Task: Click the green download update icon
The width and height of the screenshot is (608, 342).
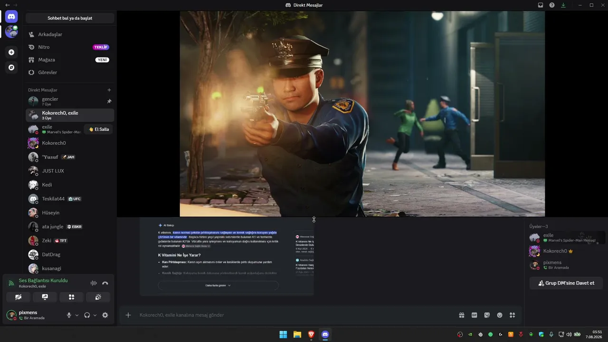Action: coord(563,5)
